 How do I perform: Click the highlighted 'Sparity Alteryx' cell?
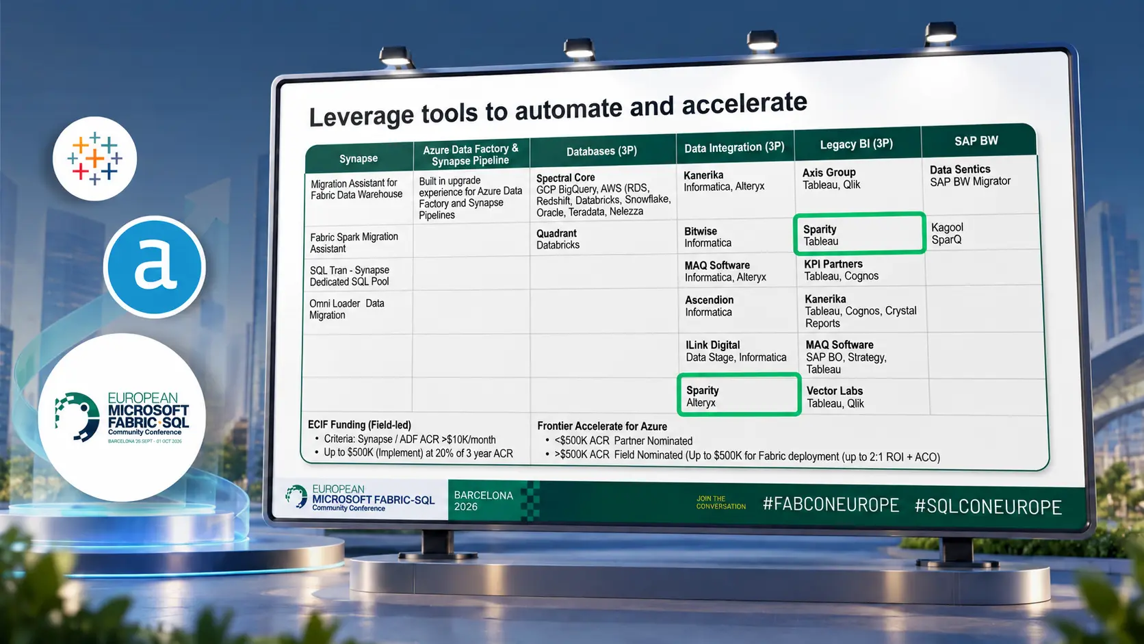(x=739, y=395)
